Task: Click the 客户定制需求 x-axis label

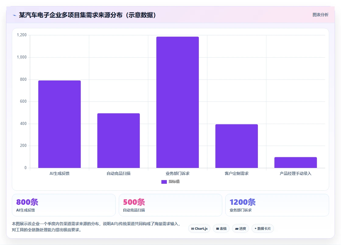Action: point(237,173)
